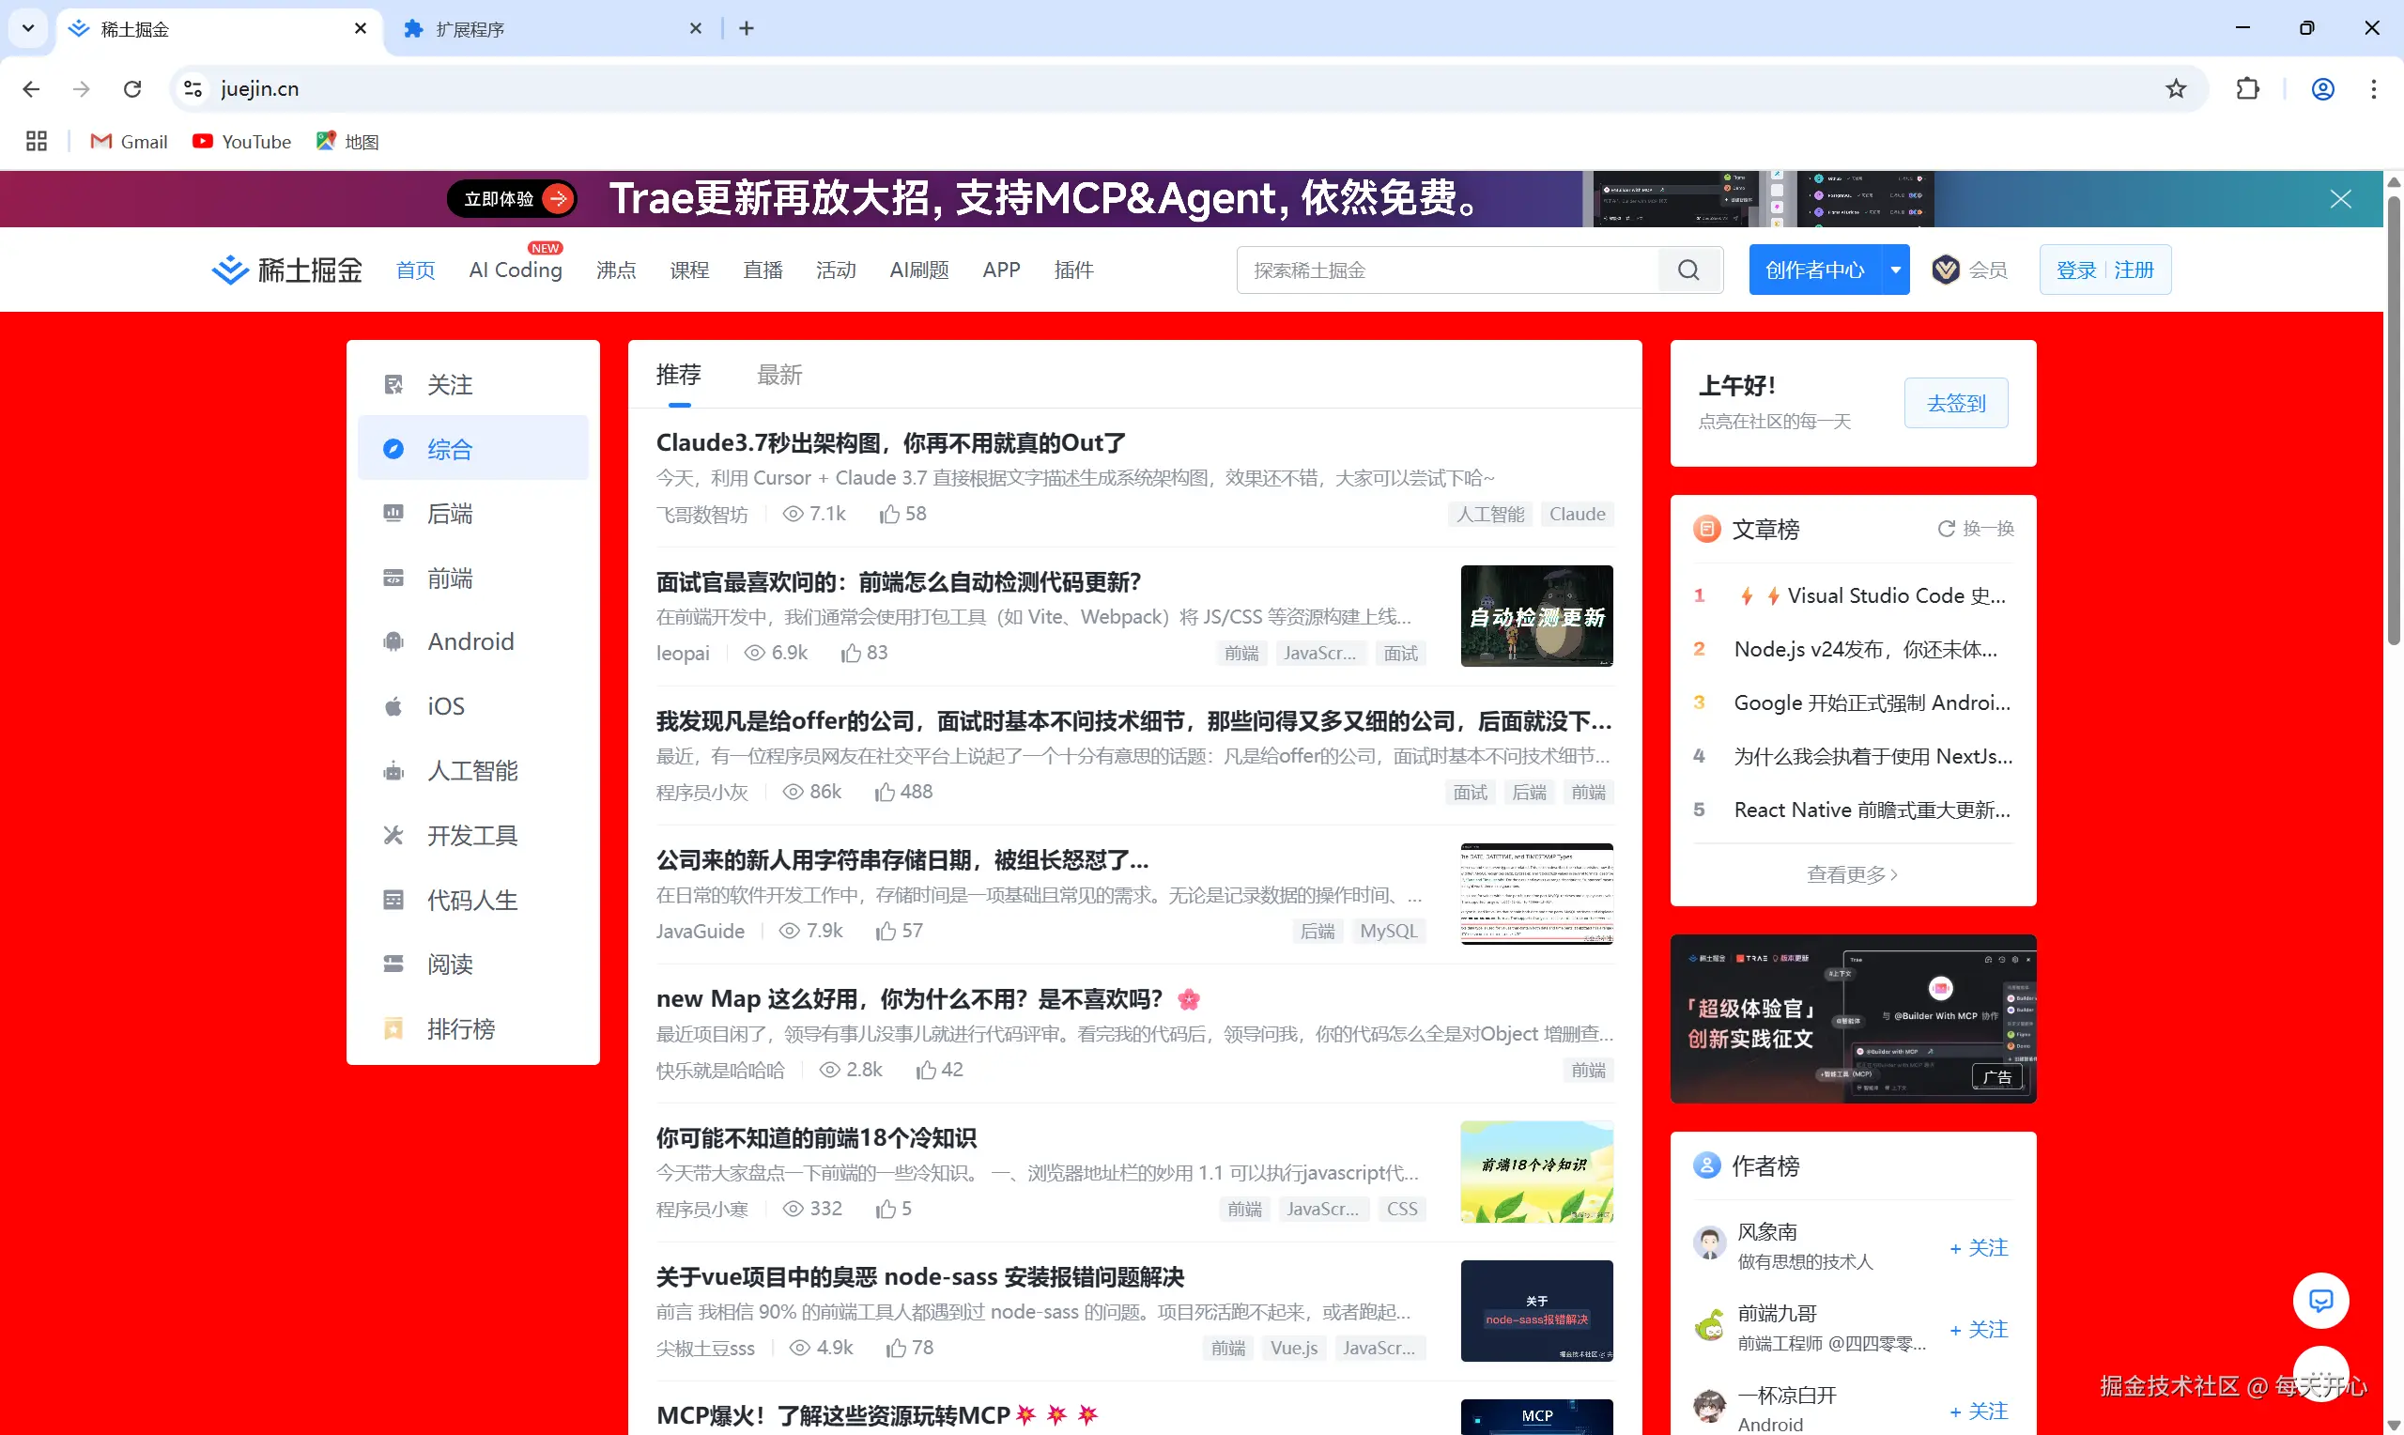Select the Android robot icon in sidebar
Screen dimensions: 2404x1435
point(393,641)
